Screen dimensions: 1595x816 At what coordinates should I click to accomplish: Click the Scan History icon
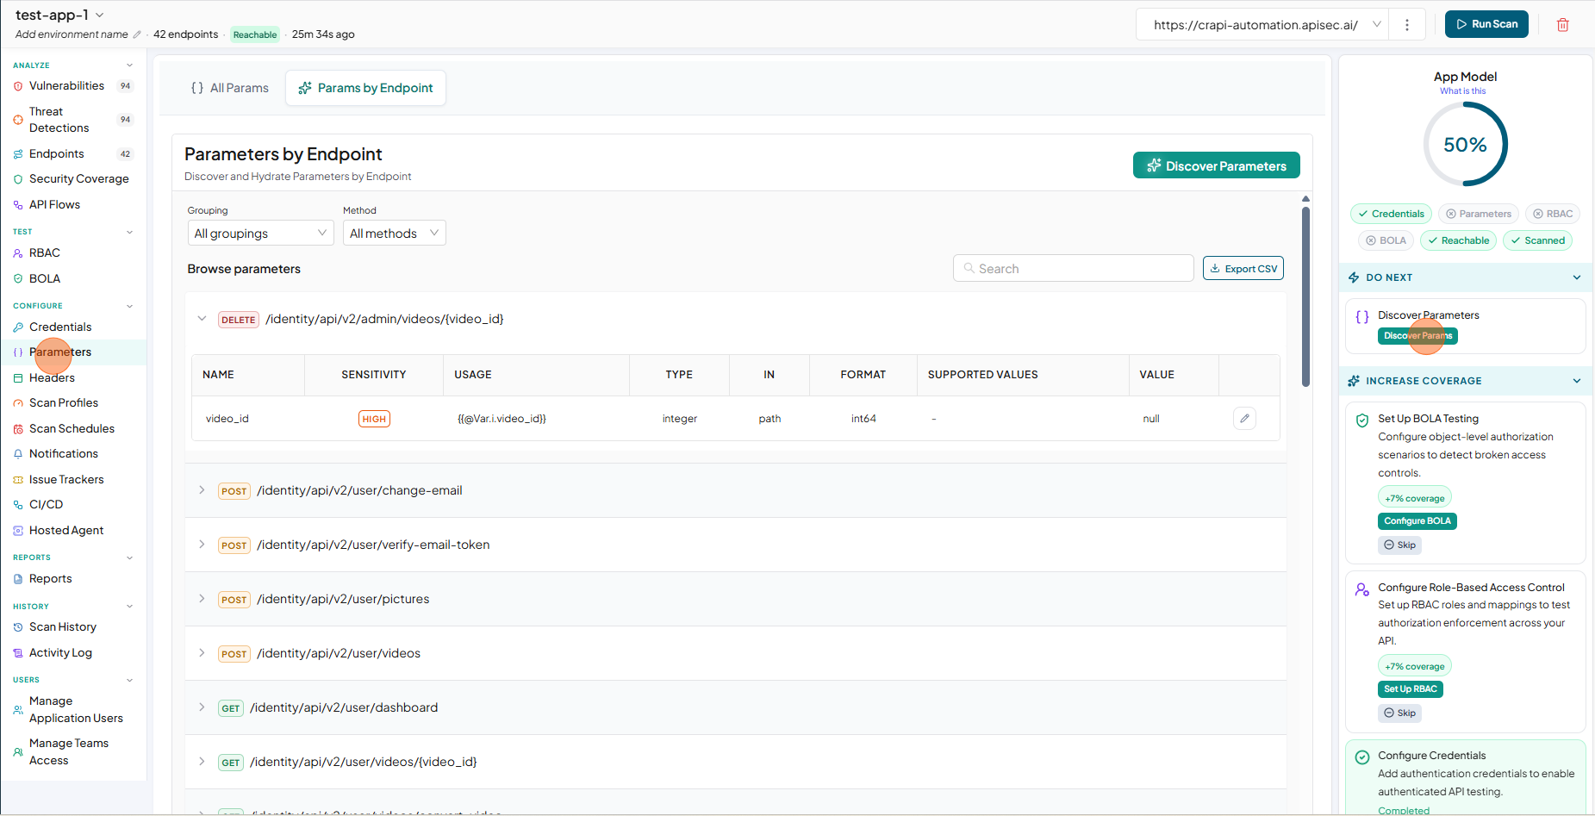click(18, 627)
